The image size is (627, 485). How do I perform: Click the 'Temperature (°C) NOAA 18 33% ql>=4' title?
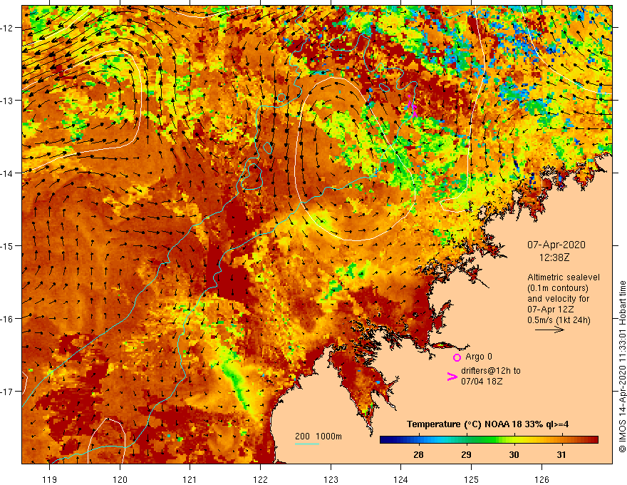tap(487, 424)
